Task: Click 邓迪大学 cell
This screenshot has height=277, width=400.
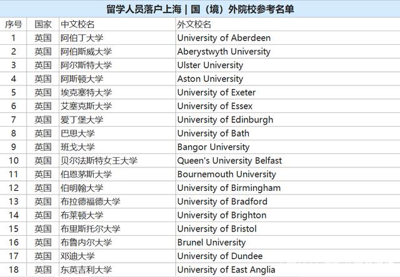Action: tap(117, 256)
